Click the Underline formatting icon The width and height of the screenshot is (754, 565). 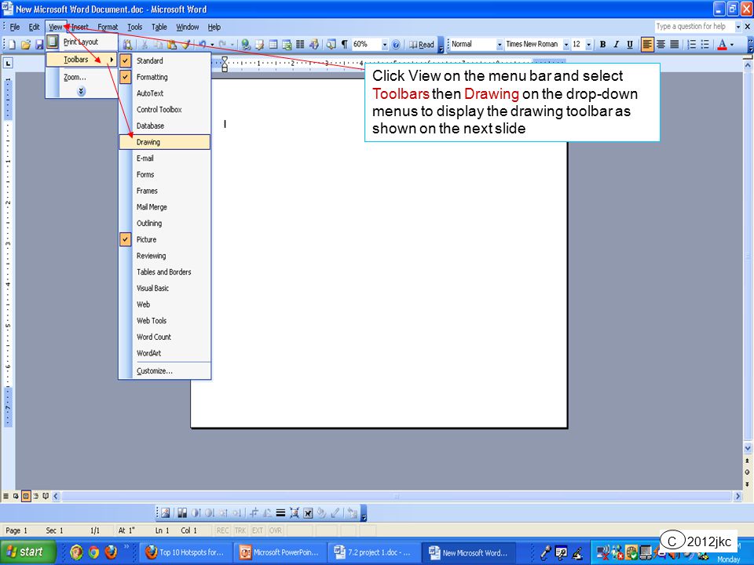[629, 45]
